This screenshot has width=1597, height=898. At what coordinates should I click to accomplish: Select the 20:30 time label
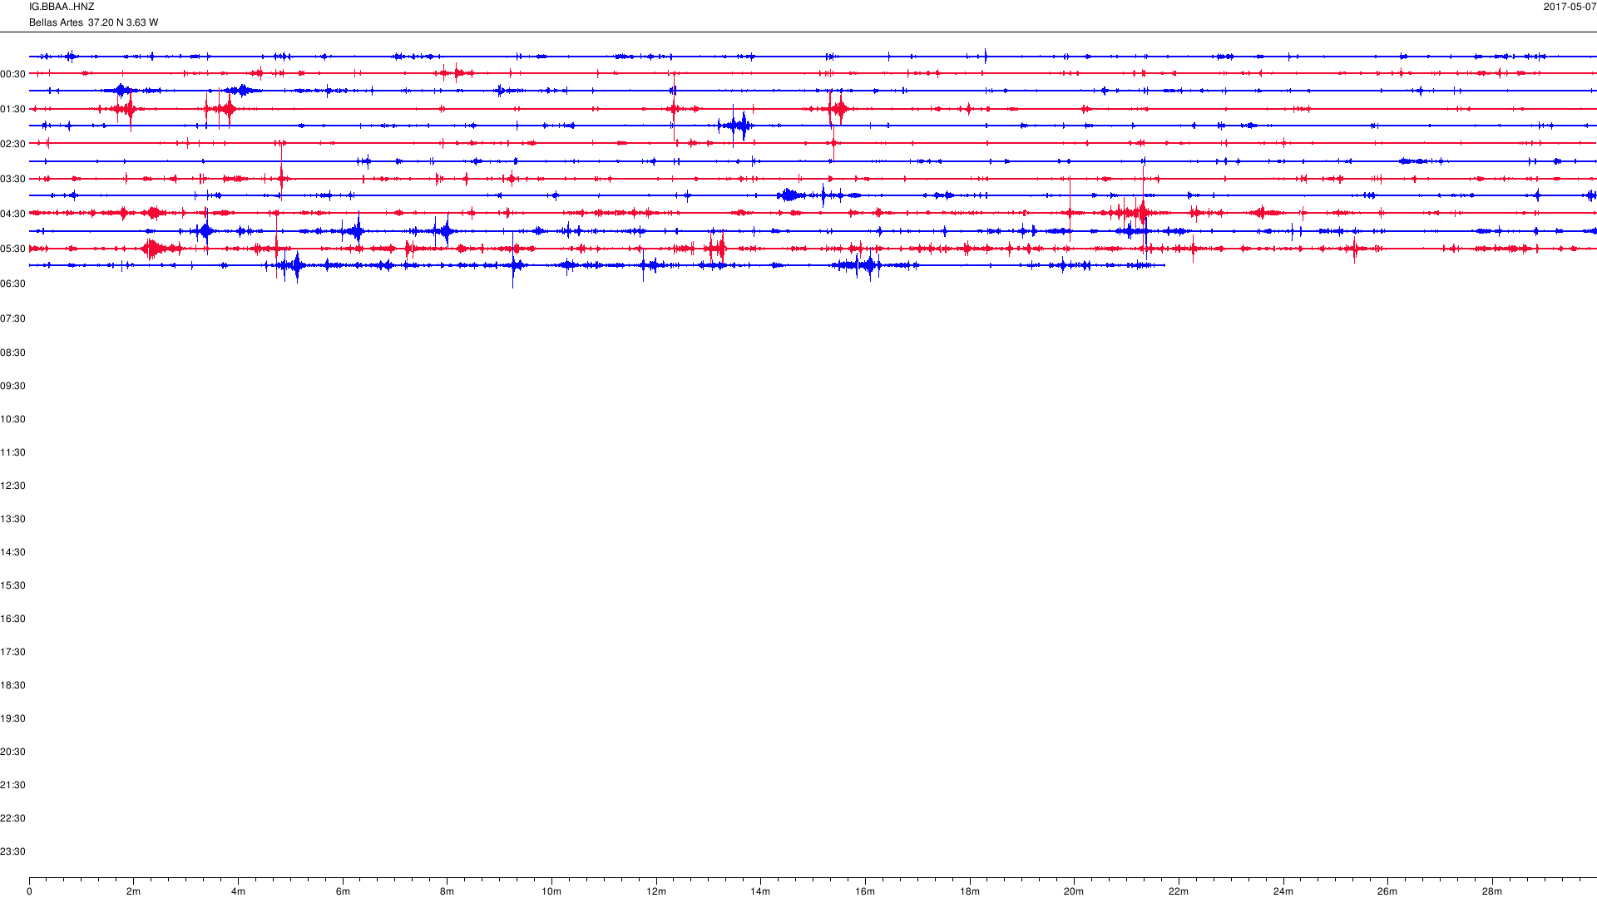click(12, 752)
